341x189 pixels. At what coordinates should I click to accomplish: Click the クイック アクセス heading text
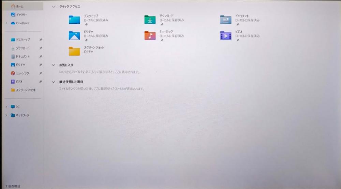(70, 7)
